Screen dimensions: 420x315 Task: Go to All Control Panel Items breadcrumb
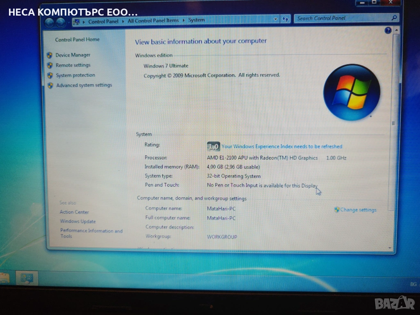click(153, 21)
